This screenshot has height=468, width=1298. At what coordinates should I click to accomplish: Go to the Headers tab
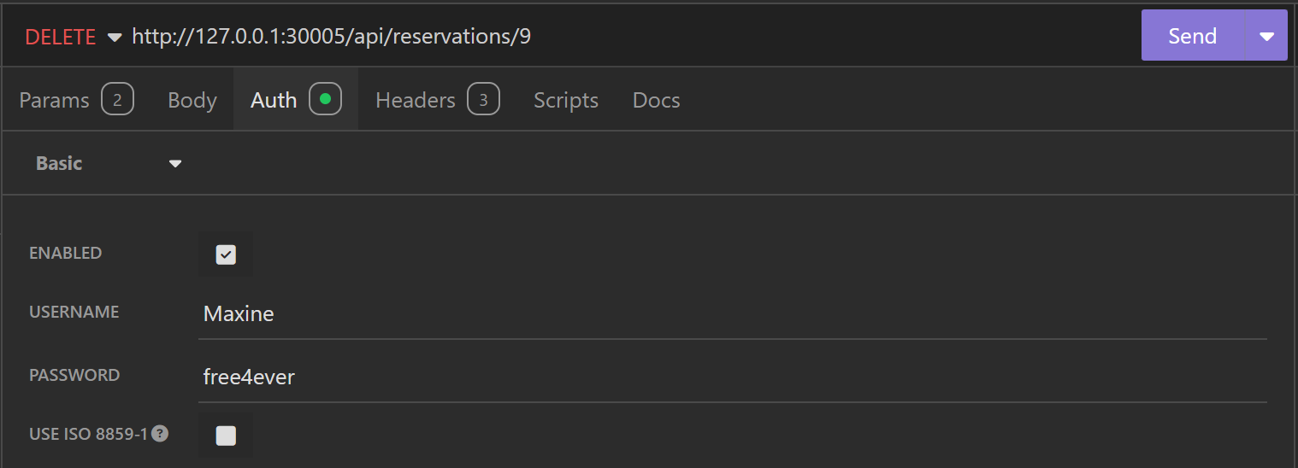pos(416,100)
